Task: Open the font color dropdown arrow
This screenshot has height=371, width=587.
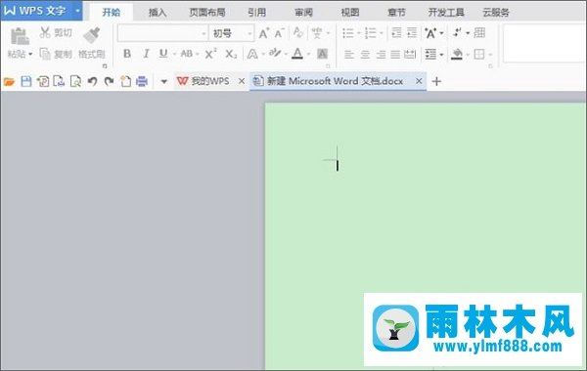Action: 308,55
